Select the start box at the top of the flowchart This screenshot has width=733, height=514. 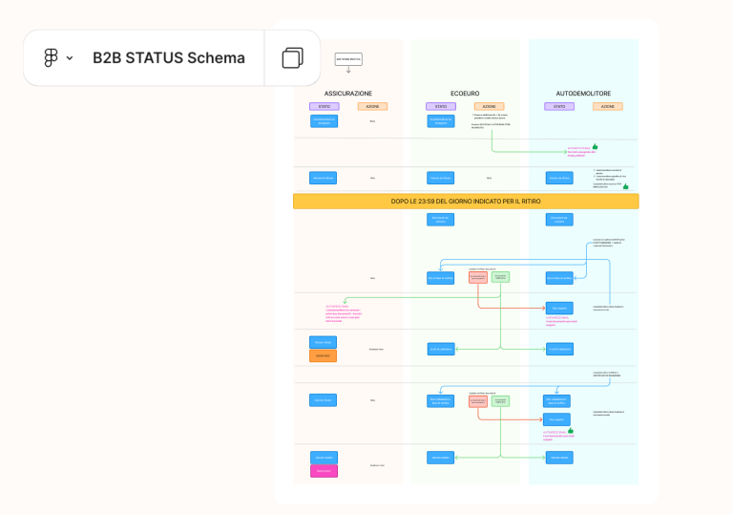pyautogui.click(x=348, y=59)
